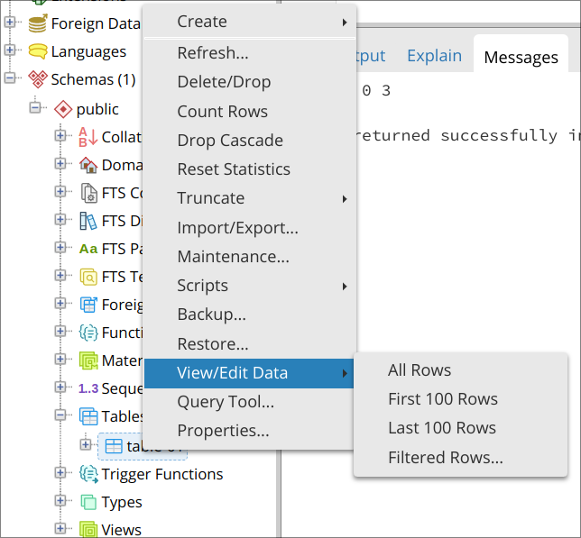Choose Count Rows menu entry
The image size is (581, 538).
tap(249, 112)
